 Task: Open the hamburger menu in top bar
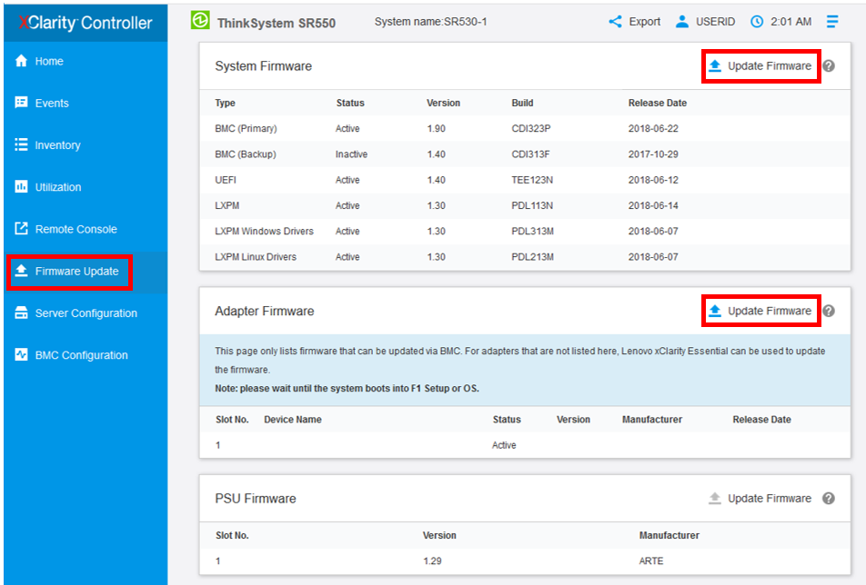(x=832, y=22)
